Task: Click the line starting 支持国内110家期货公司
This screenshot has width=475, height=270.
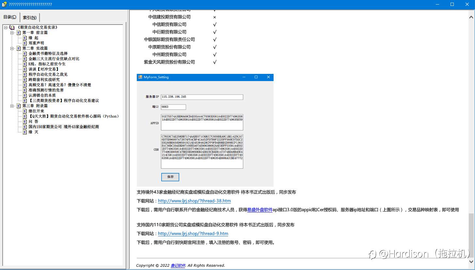Action: [x=215, y=225]
